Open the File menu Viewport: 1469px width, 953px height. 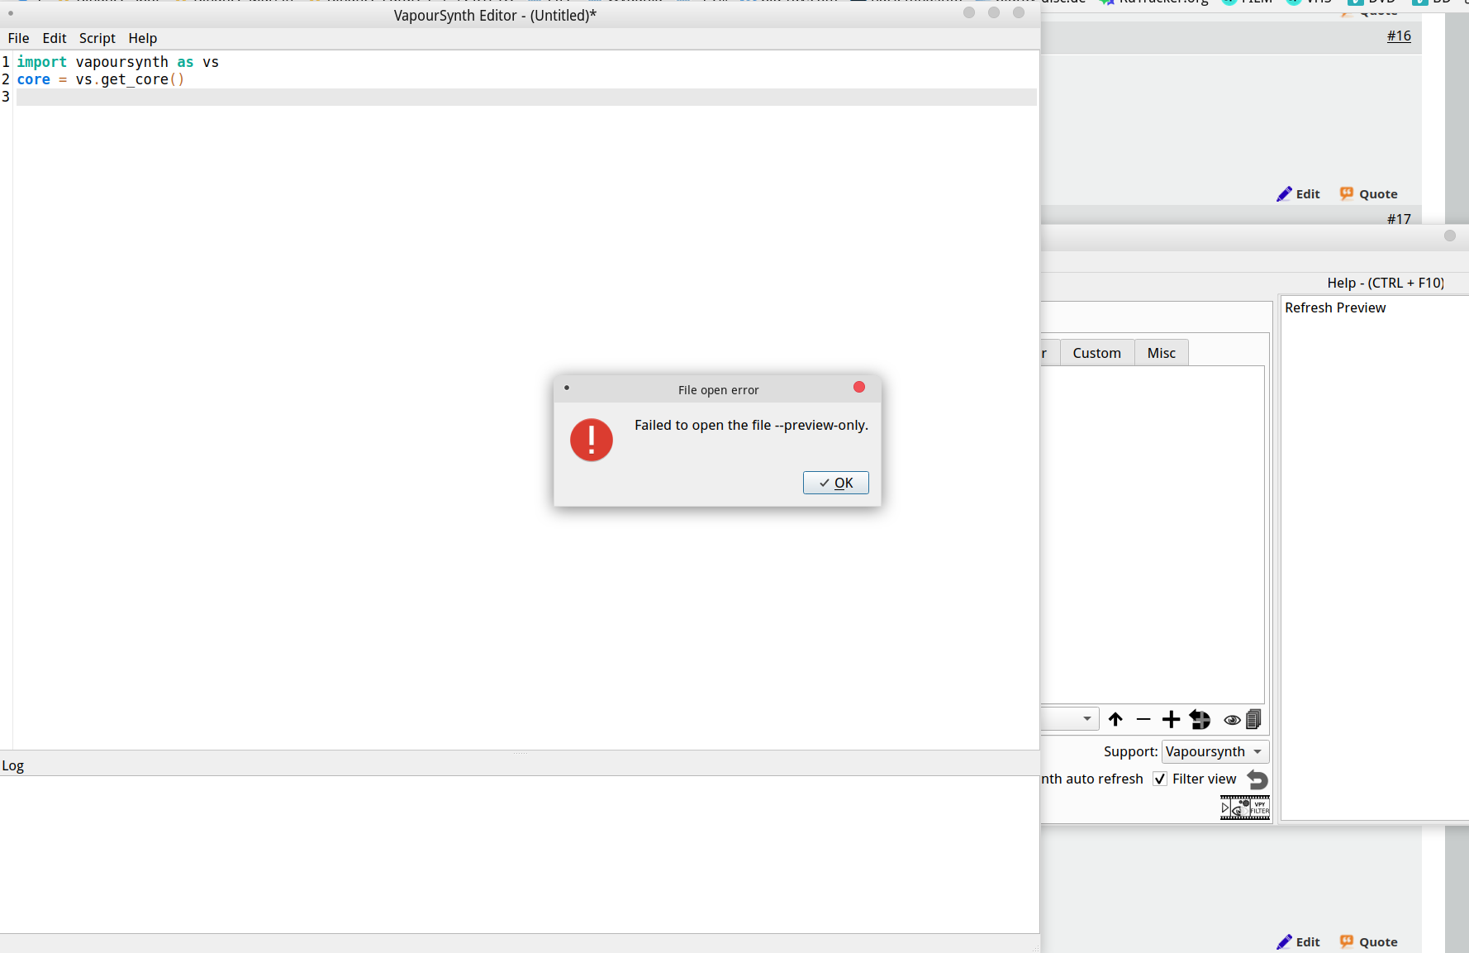point(18,38)
